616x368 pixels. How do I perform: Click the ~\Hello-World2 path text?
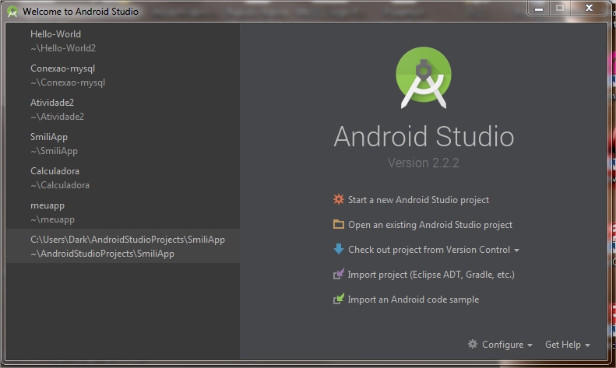63,48
